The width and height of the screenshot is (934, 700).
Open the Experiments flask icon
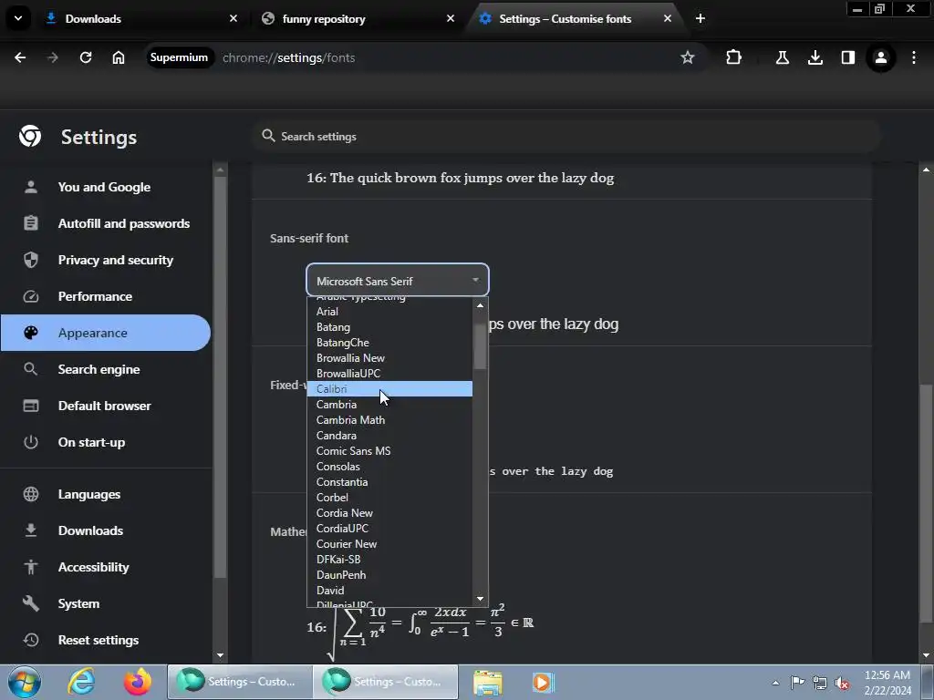coord(782,57)
